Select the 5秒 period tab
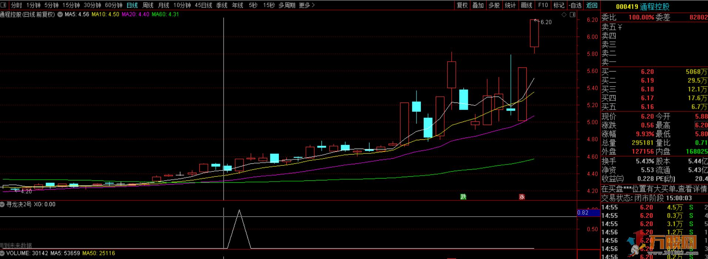 coord(253,5)
